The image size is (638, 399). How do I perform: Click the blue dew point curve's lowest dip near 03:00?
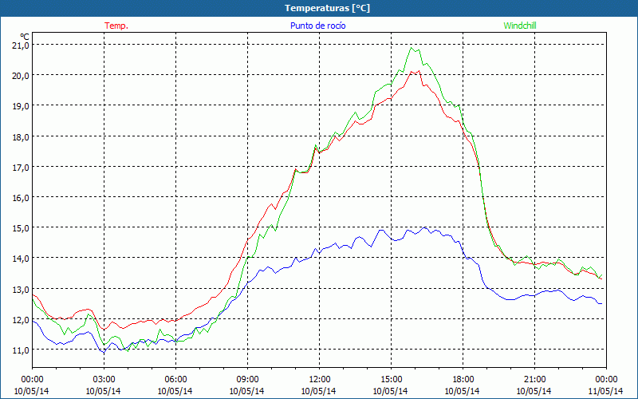104,352
